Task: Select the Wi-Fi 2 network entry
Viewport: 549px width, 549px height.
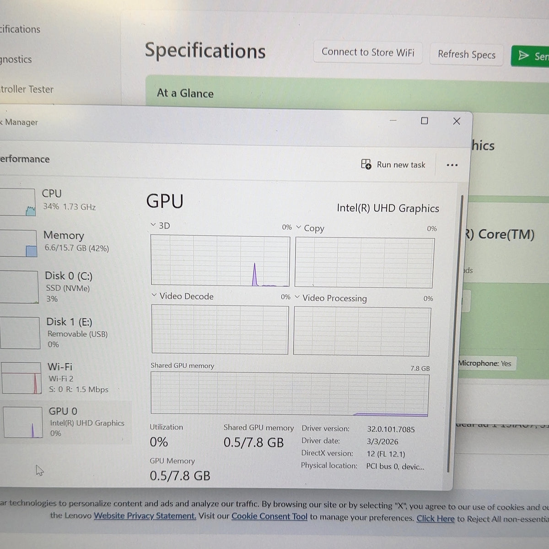Action: point(66,378)
